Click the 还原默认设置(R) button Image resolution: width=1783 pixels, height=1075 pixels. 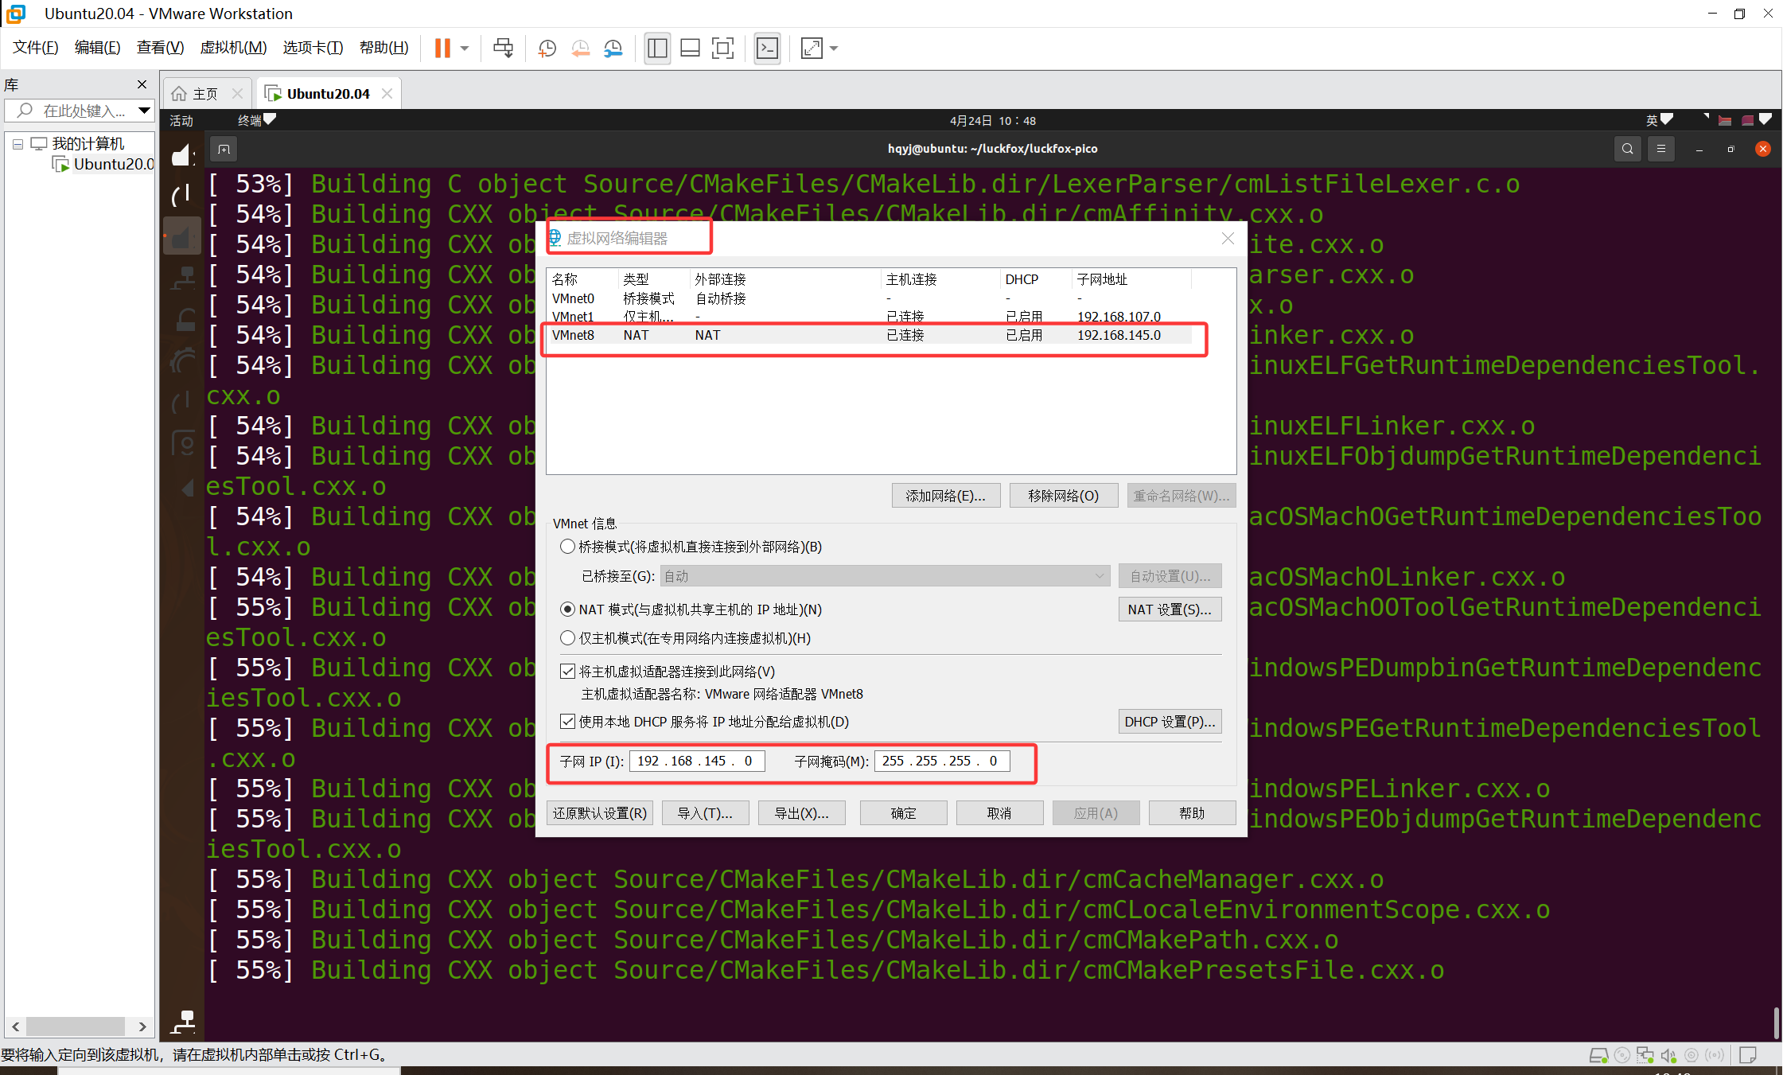(599, 812)
